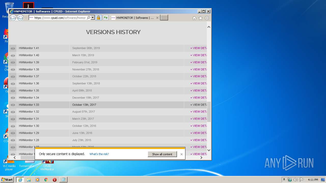Click the taskbar clock showing 4:11 PM
The image size is (326, 183).
coord(313,180)
